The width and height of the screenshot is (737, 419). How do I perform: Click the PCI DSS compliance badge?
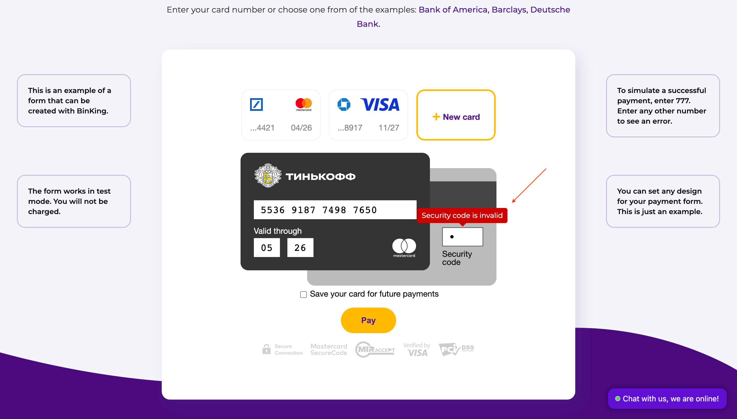click(x=456, y=349)
